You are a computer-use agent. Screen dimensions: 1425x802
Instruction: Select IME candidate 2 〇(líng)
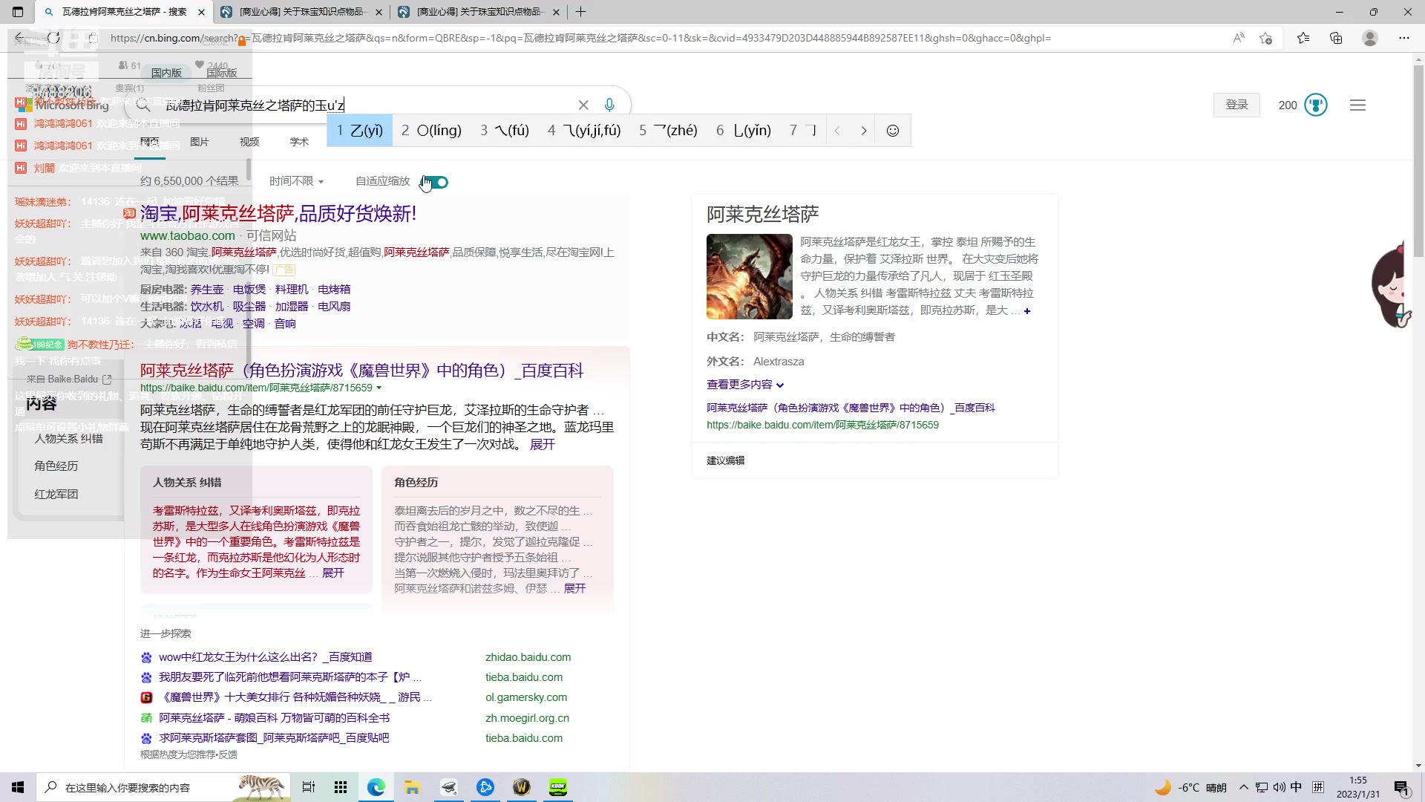(431, 131)
